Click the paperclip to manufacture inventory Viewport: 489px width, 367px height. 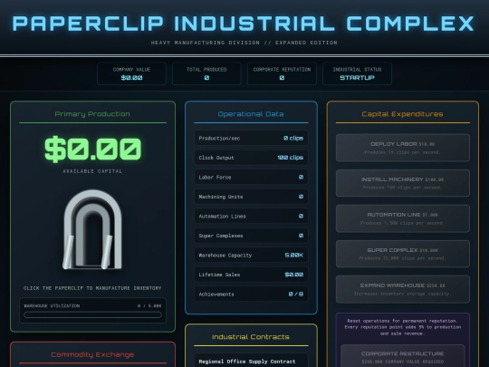92,229
